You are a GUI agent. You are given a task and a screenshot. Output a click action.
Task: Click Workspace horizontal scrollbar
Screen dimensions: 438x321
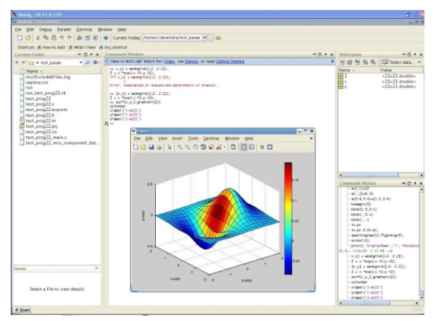(381, 175)
